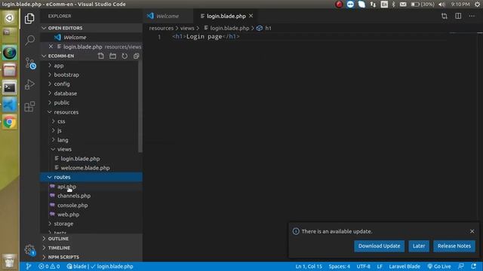Expand the NPM Scripts panel
Image resolution: width=483 pixels, height=271 pixels.
91,257
